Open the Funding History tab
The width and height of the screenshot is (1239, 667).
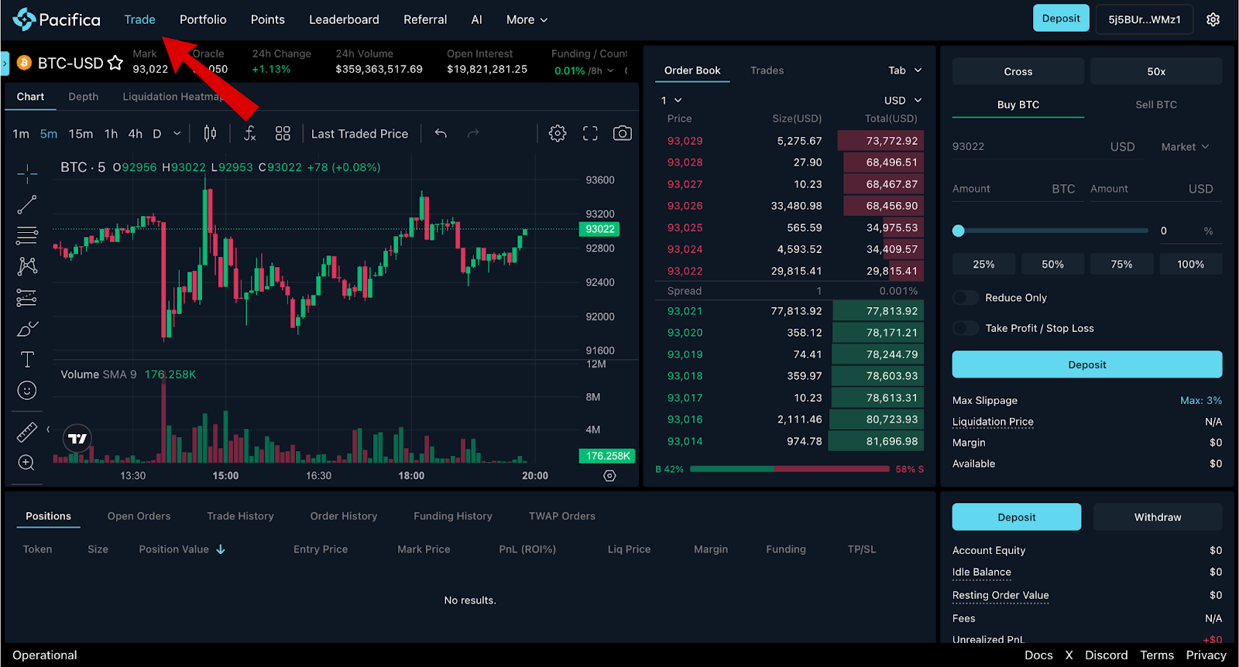coord(453,516)
